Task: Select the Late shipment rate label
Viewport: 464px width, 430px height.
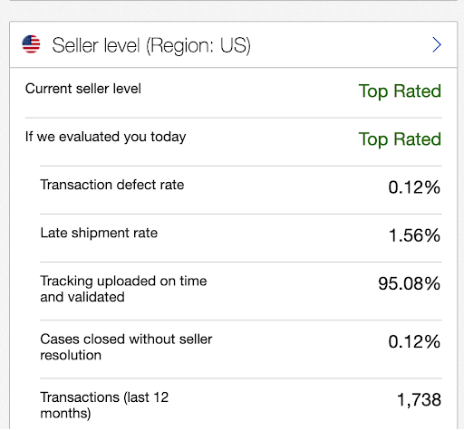Action: (x=99, y=233)
